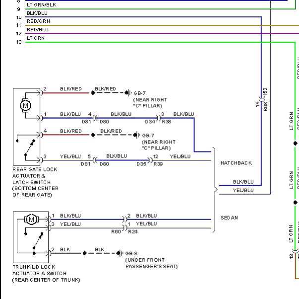Select the LT GRN/BLK wire label
This screenshot has width=299, height=299.
[42, 5]
